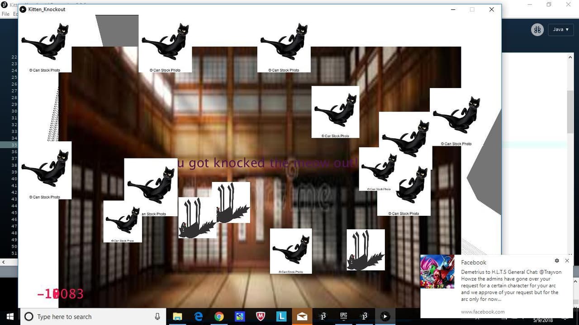
Task: Open File Explorer from the taskbar
Action: click(x=177, y=316)
